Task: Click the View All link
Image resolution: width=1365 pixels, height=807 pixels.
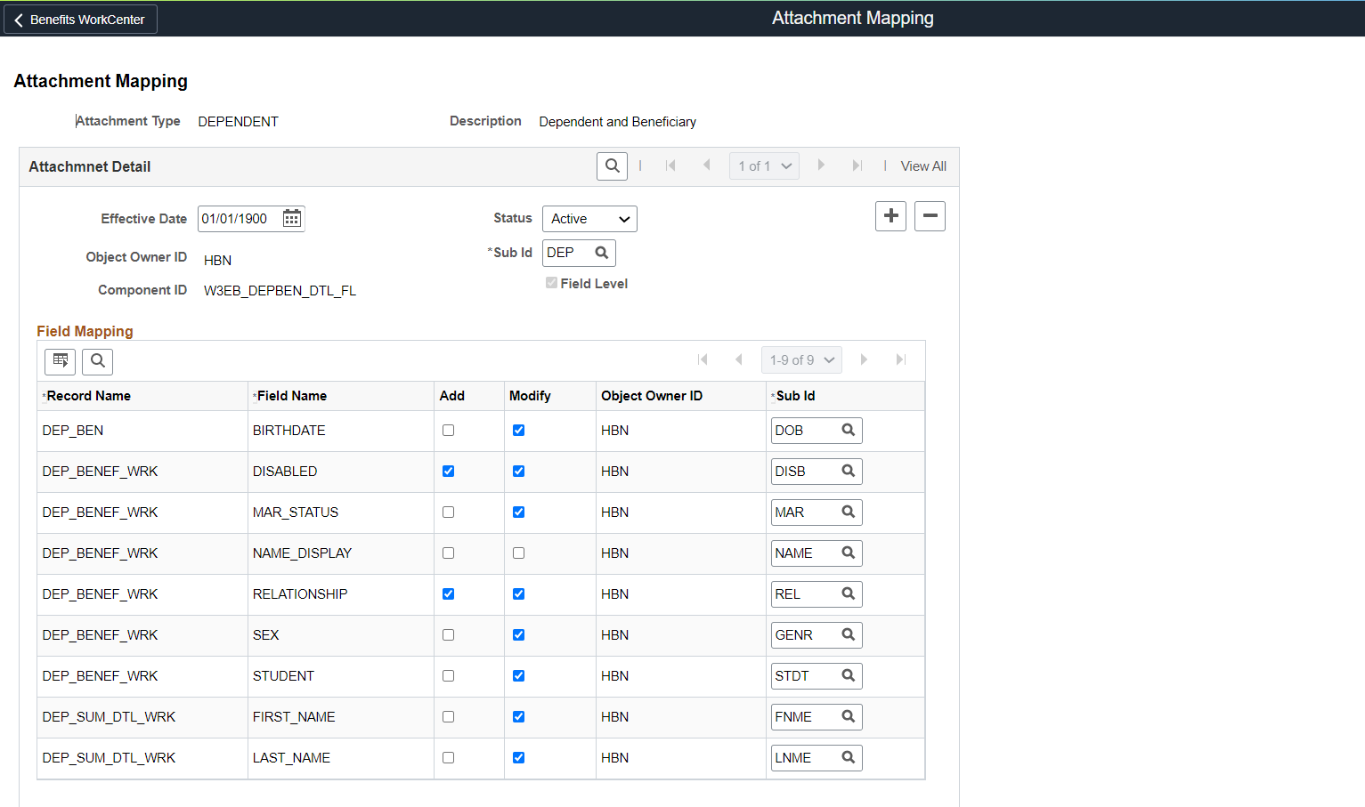Action: pos(923,166)
